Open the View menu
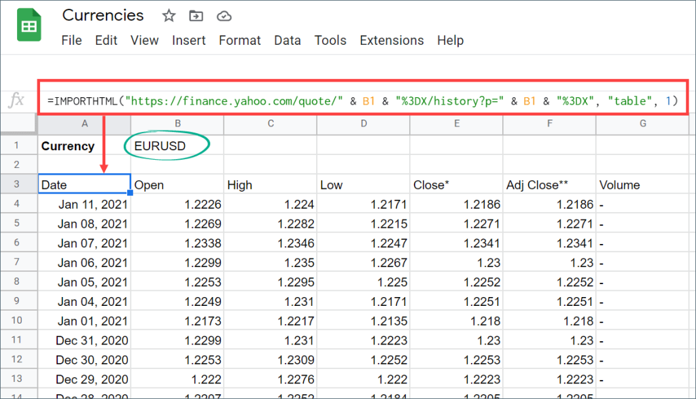696x399 pixels. [144, 40]
